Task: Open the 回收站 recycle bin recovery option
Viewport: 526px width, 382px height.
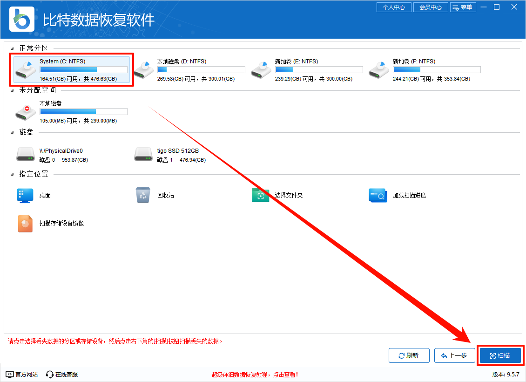Action: point(142,195)
